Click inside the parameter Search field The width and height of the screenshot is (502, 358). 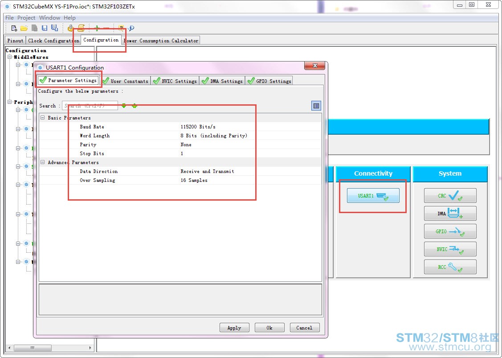90,106
